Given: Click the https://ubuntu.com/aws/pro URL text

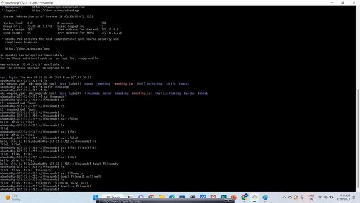Looking at the screenshot, I should point(27,49).
